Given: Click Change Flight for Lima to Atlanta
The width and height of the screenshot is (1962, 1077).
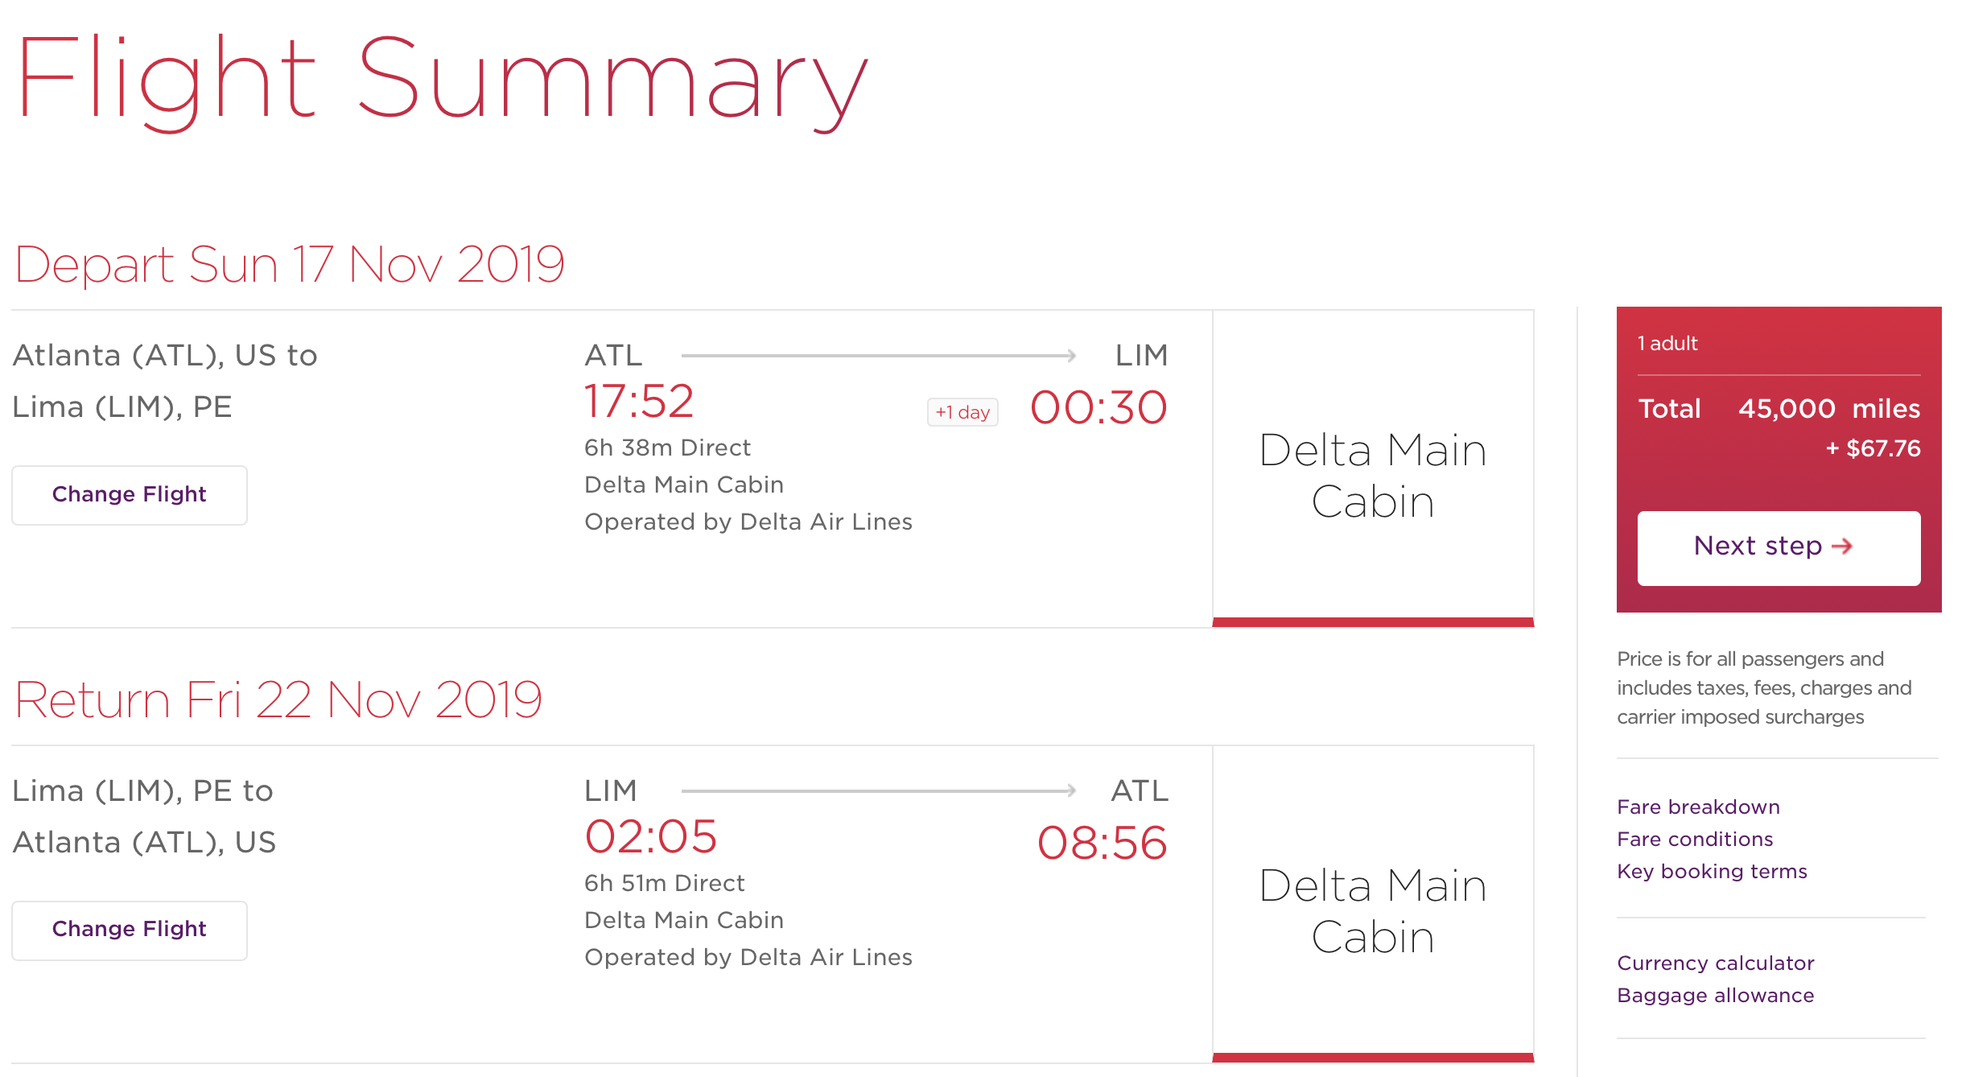Looking at the screenshot, I should (129, 929).
